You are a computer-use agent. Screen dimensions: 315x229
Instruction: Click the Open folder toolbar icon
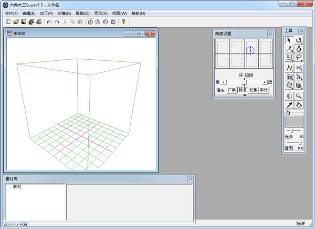click(x=16, y=22)
